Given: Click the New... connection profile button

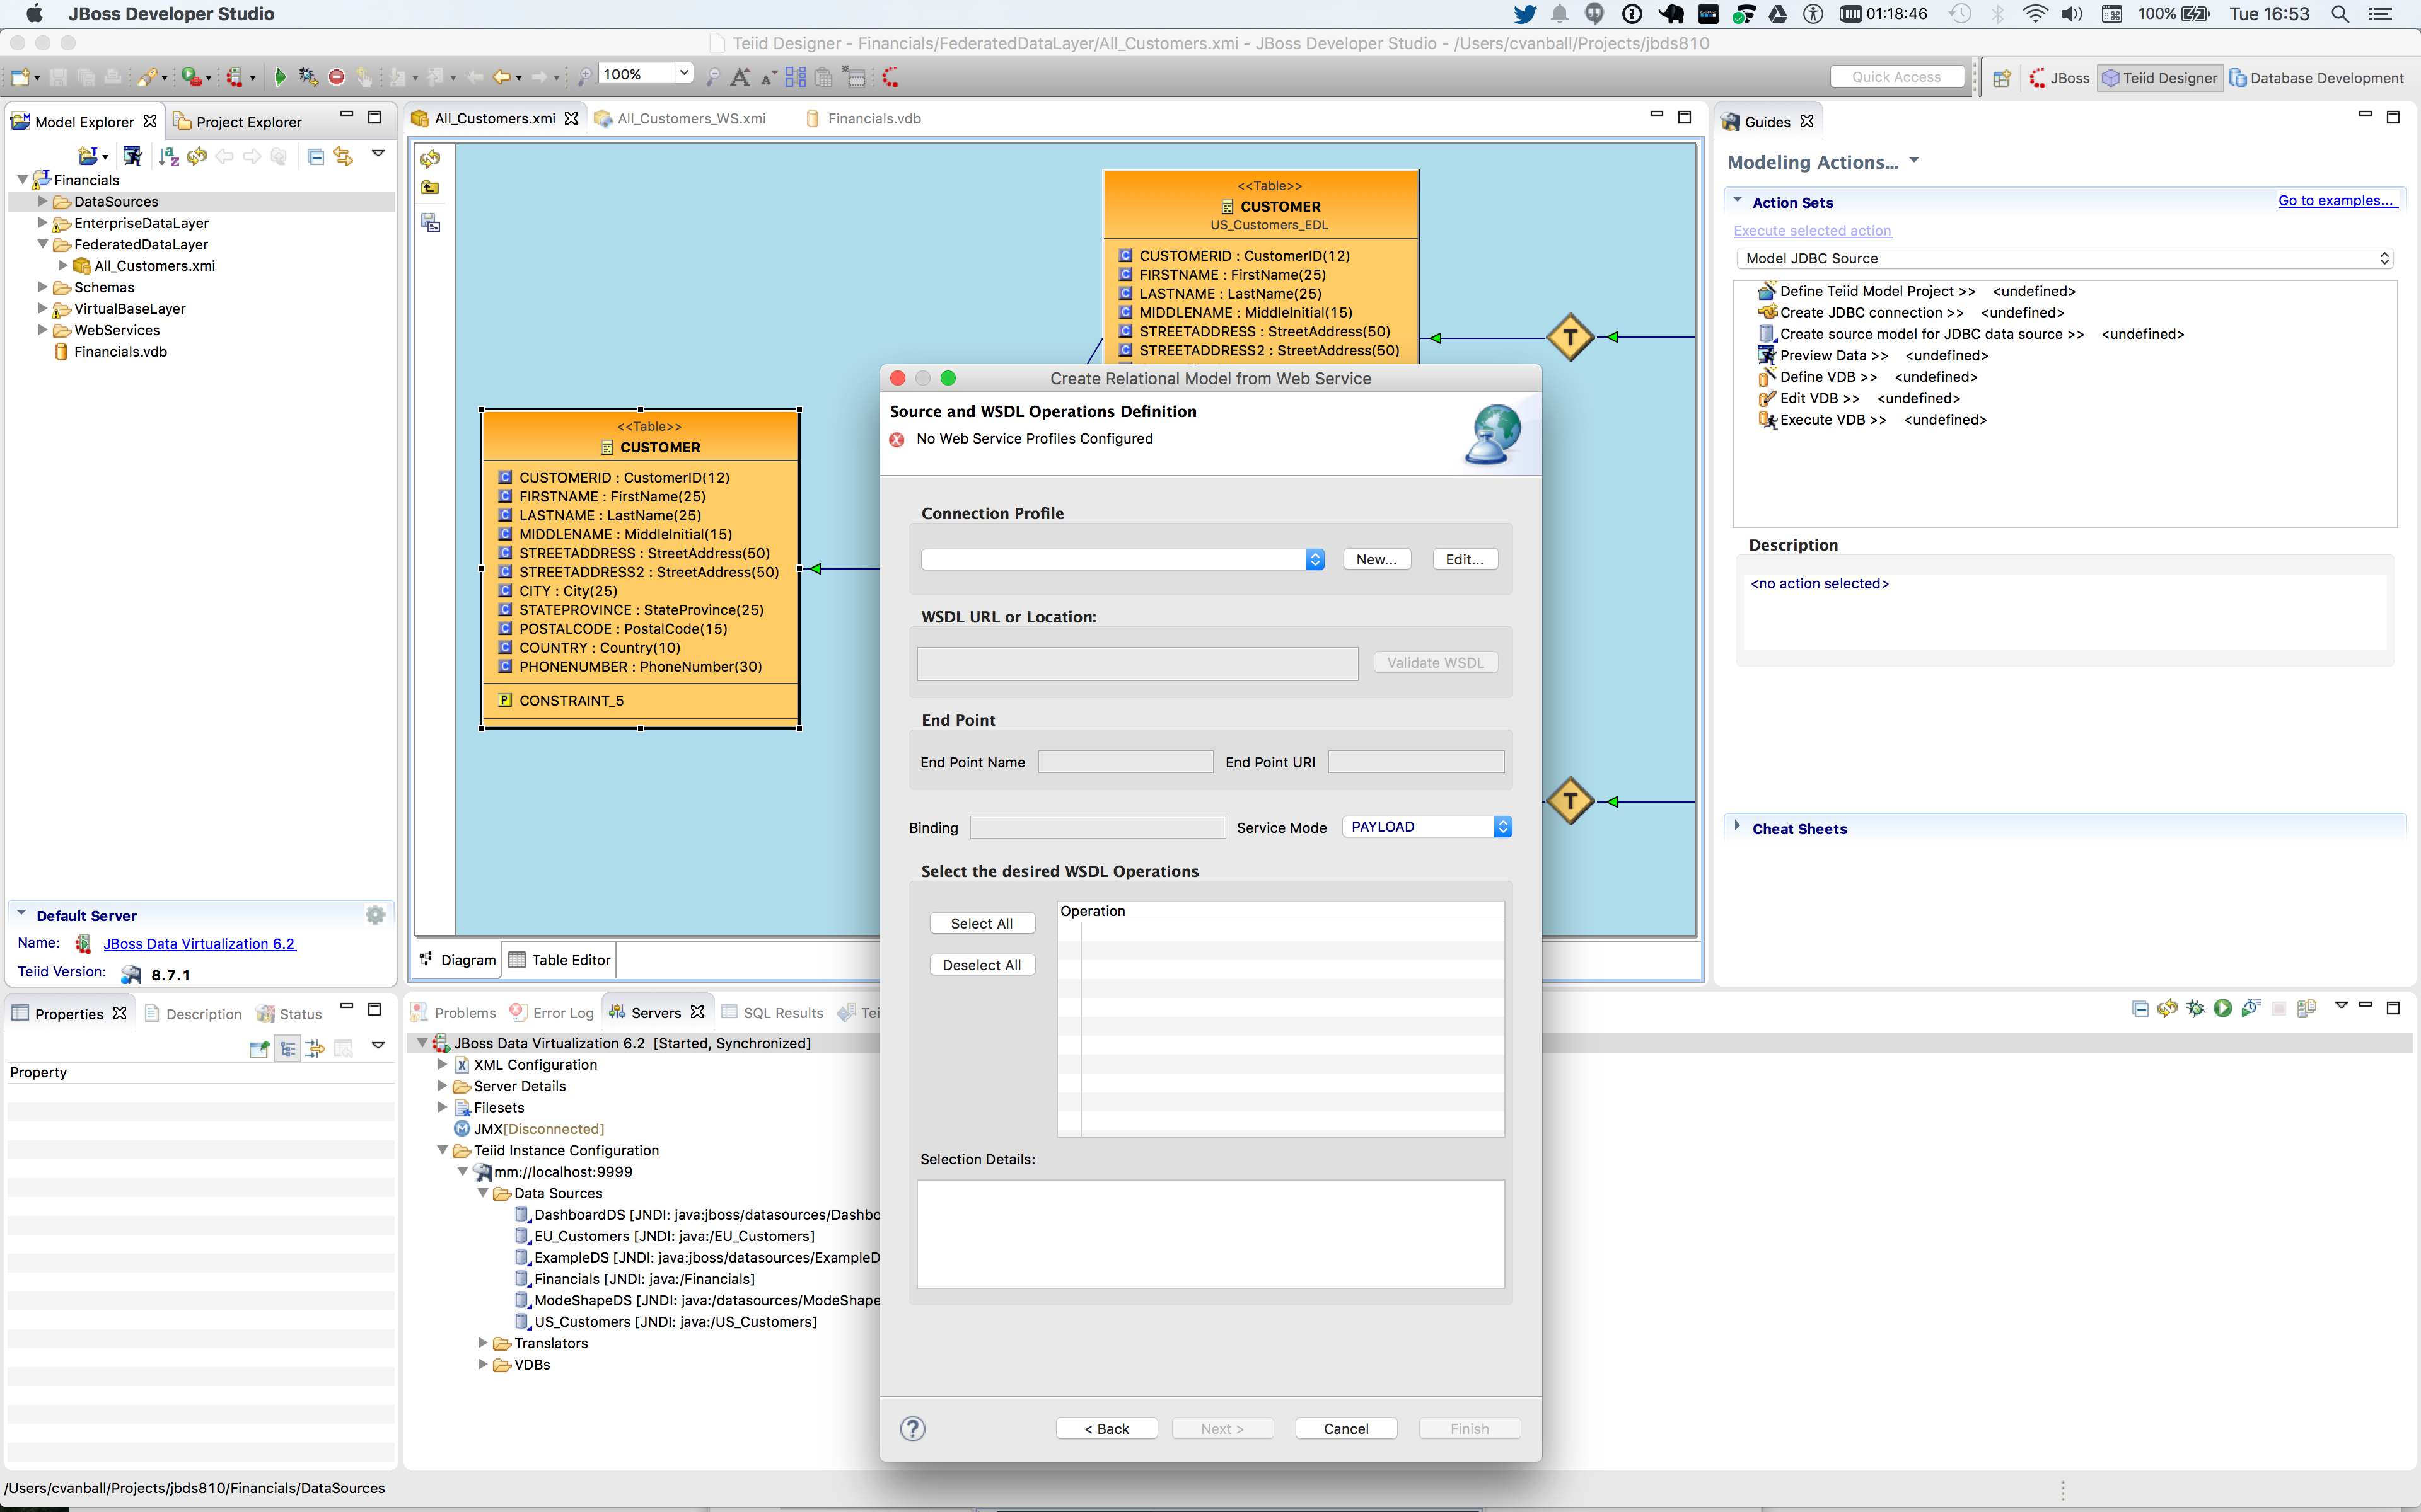Looking at the screenshot, I should click(x=1376, y=559).
